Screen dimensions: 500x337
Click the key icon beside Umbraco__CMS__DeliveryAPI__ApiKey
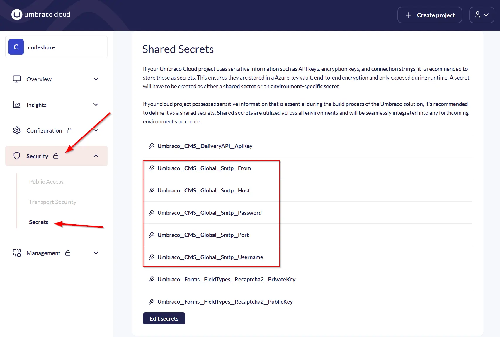click(151, 146)
